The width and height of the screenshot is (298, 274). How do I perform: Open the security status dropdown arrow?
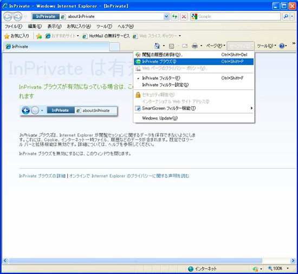pyautogui.click(x=261, y=269)
